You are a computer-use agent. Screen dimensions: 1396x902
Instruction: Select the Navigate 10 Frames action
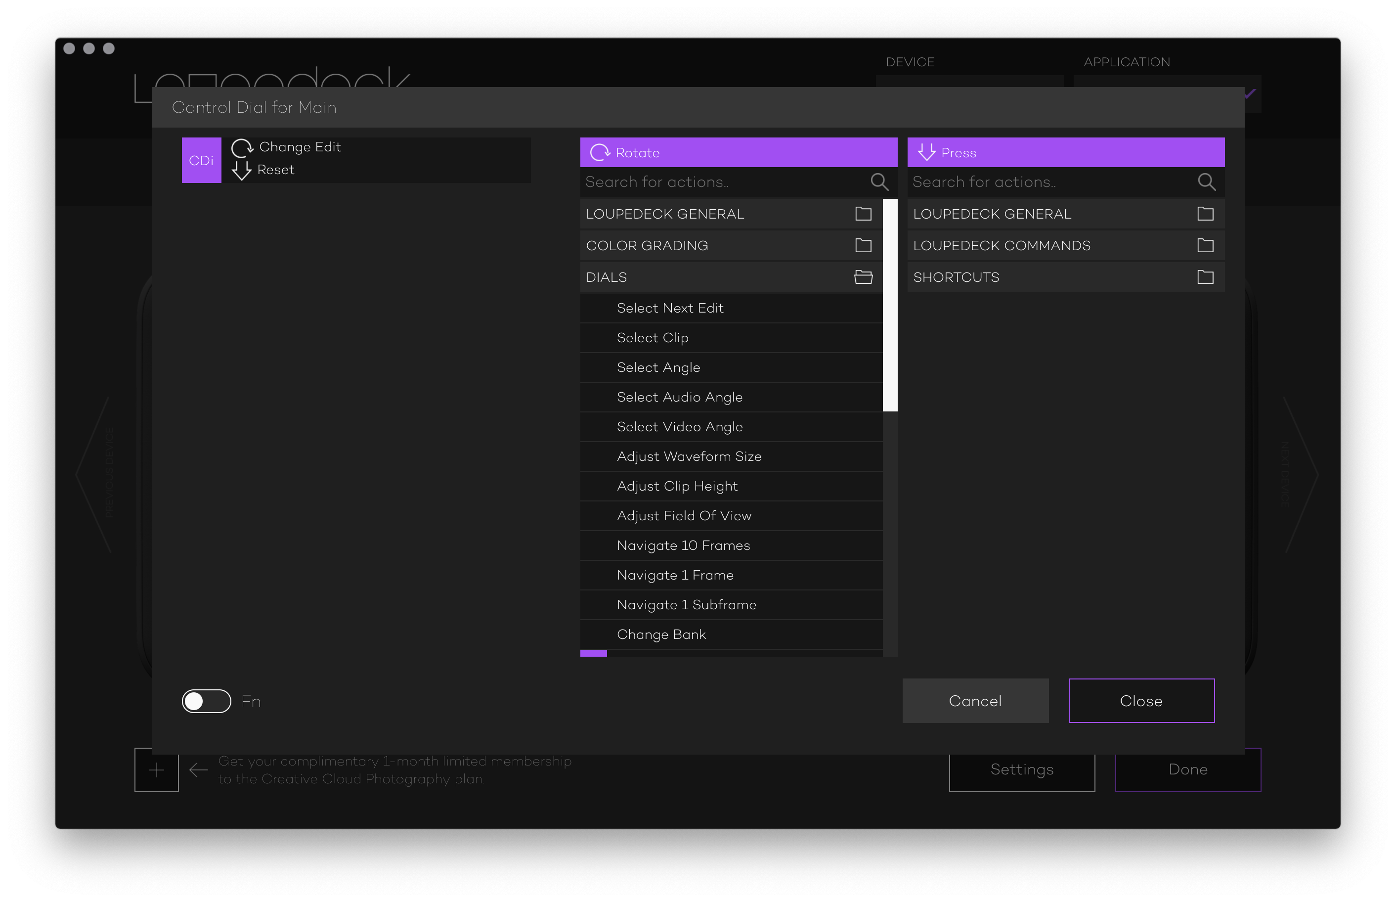(x=683, y=545)
